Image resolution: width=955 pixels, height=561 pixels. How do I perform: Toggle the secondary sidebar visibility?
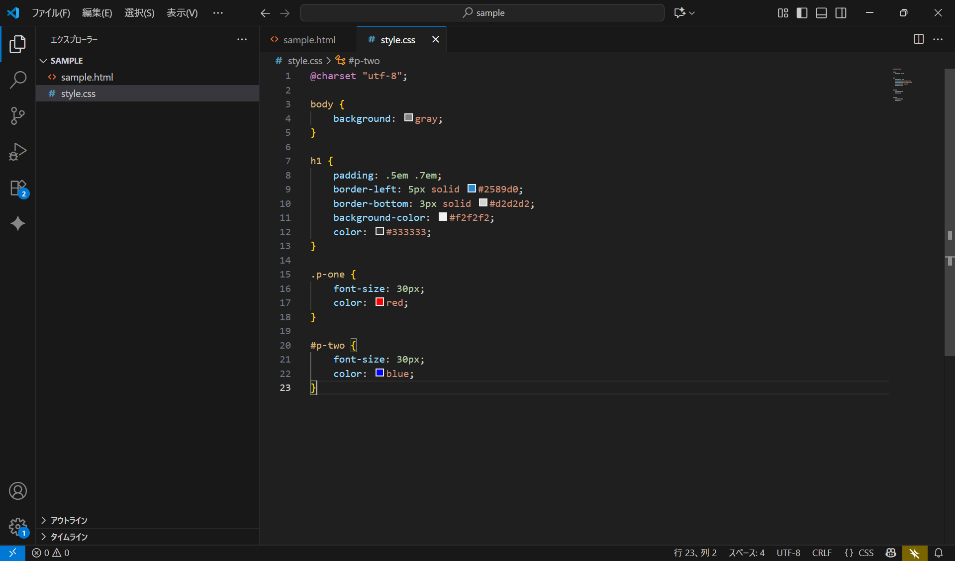(x=841, y=13)
